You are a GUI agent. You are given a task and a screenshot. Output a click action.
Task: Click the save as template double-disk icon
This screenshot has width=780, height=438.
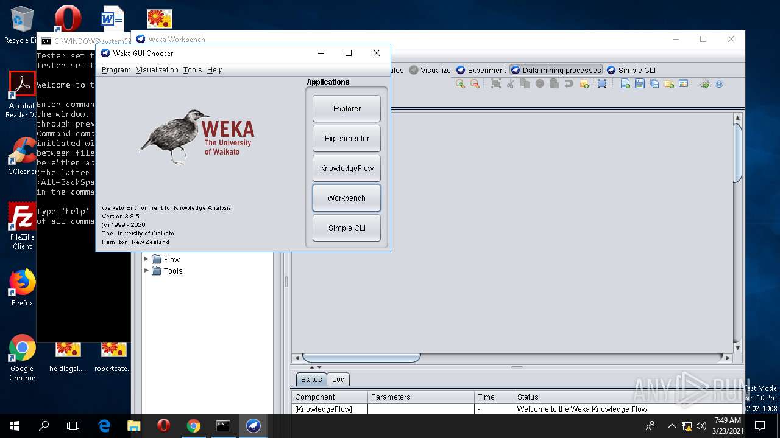tap(654, 84)
